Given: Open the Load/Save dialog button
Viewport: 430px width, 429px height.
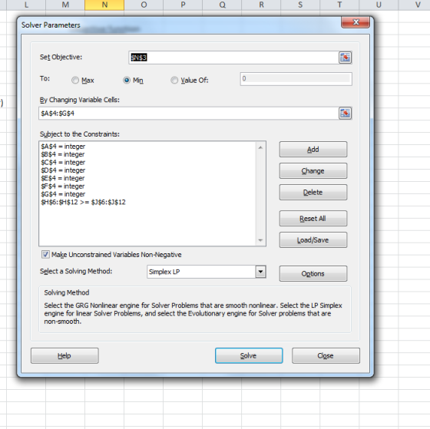Looking at the screenshot, I should [x=313, y=240].
